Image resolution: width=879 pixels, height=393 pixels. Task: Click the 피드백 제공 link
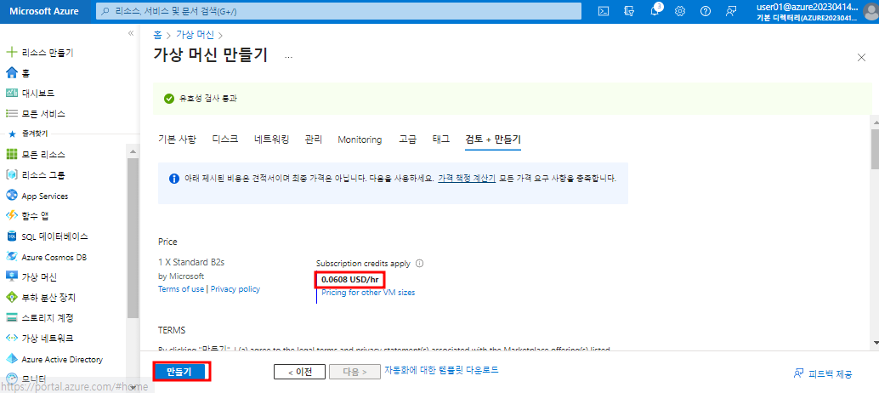(824, 374)
